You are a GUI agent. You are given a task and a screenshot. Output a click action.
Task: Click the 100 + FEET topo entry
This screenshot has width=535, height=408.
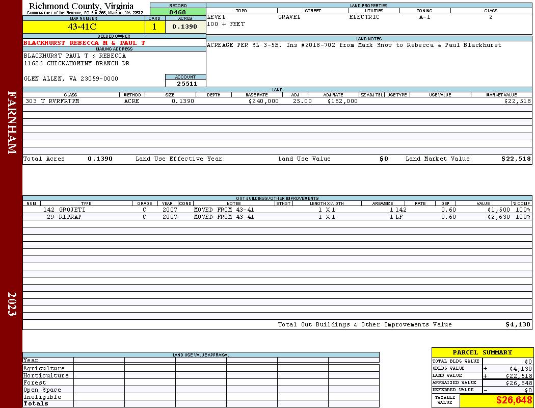(226, 24)
